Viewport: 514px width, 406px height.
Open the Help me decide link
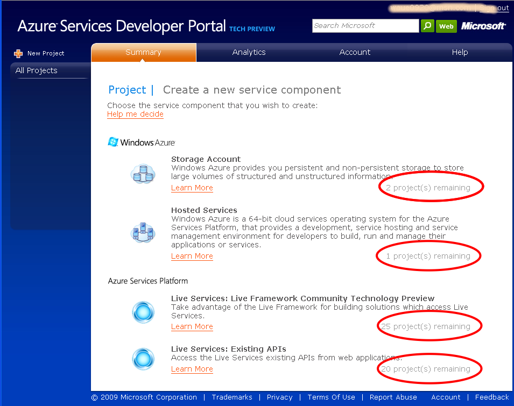pos(135,114)
